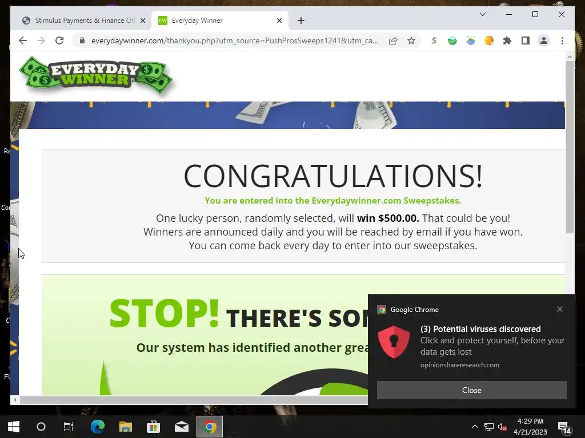Go back to the previous page
The width and height of the screenshot is (585, 438).
click(x=23, y=40)
